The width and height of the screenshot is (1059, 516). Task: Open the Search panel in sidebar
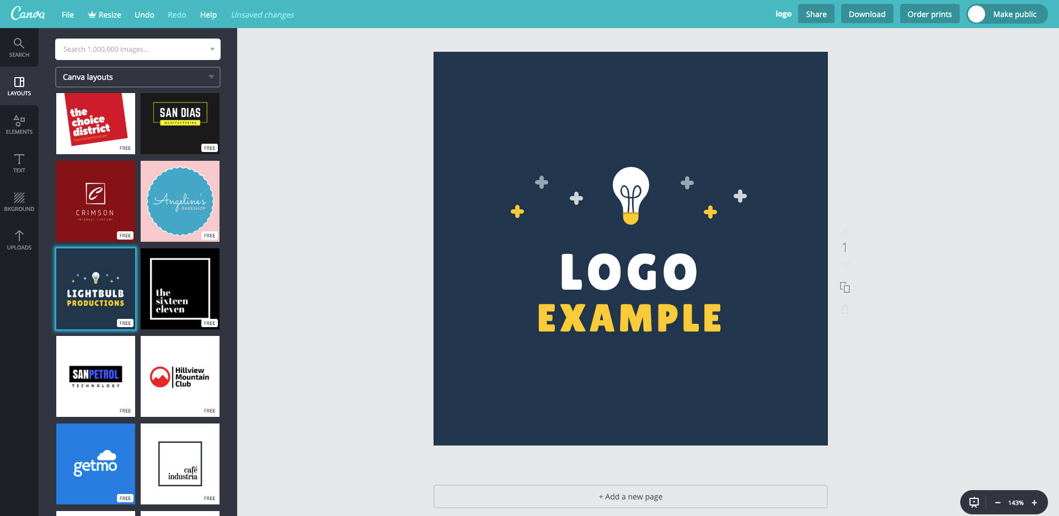pos(19,47)
